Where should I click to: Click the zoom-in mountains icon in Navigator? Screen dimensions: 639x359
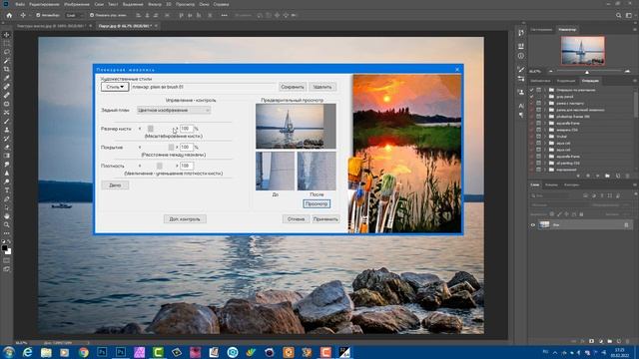coord(627,71)
